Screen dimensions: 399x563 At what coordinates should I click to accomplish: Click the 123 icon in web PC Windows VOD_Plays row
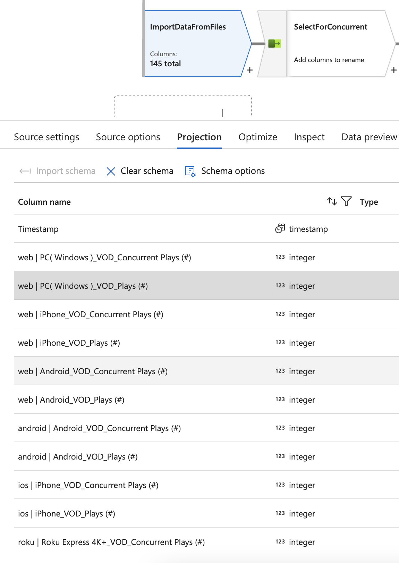tap(280, 285)
